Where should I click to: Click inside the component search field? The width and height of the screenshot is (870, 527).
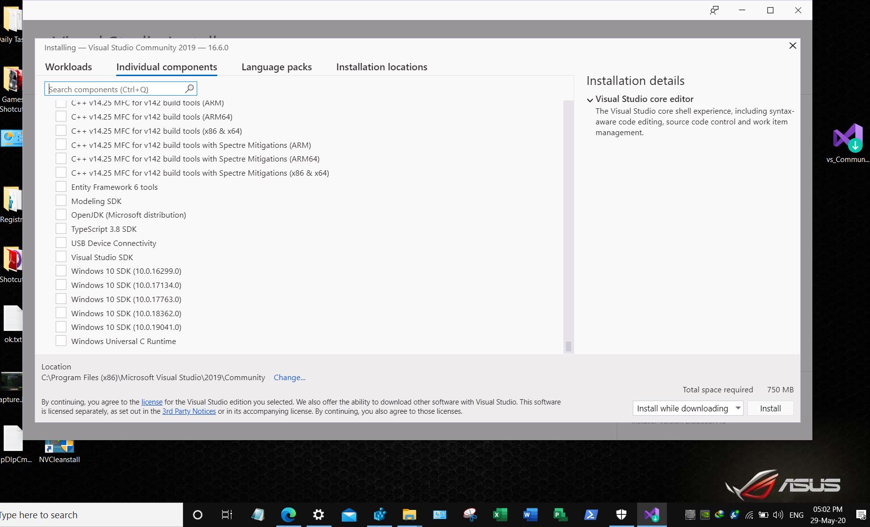(x=112, y=89)
